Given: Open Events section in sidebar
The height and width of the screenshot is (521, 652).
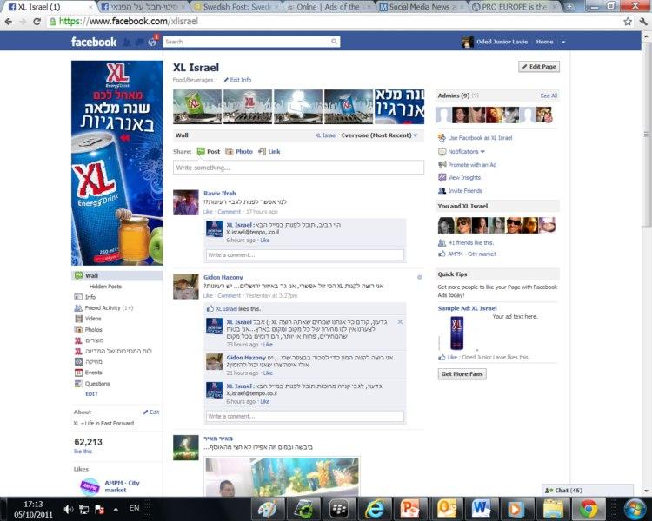Looking at the screenshot, I should (x=88, y=373).
